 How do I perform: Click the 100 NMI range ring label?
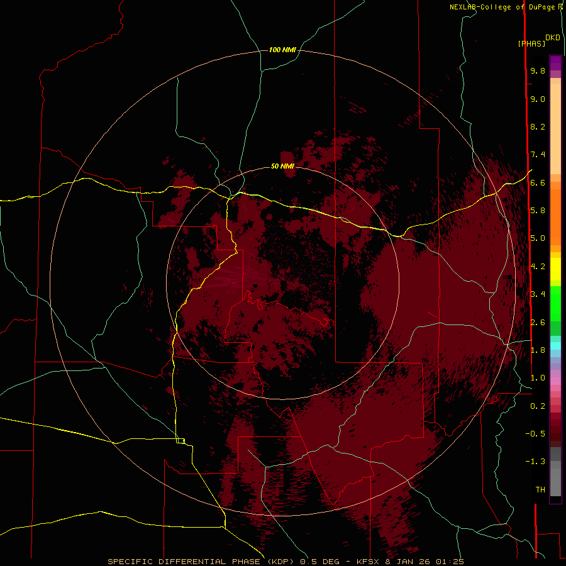click(282, 50)
